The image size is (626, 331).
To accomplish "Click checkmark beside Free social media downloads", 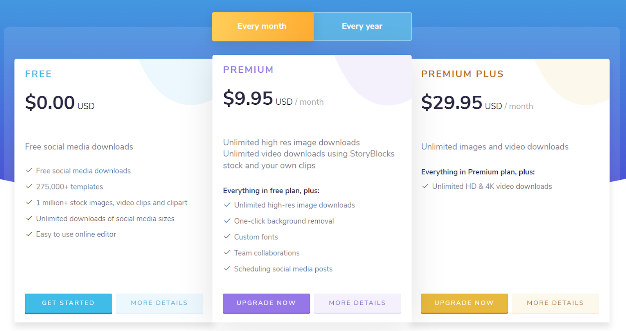I will pyautogui.click(x=29, y=170).
